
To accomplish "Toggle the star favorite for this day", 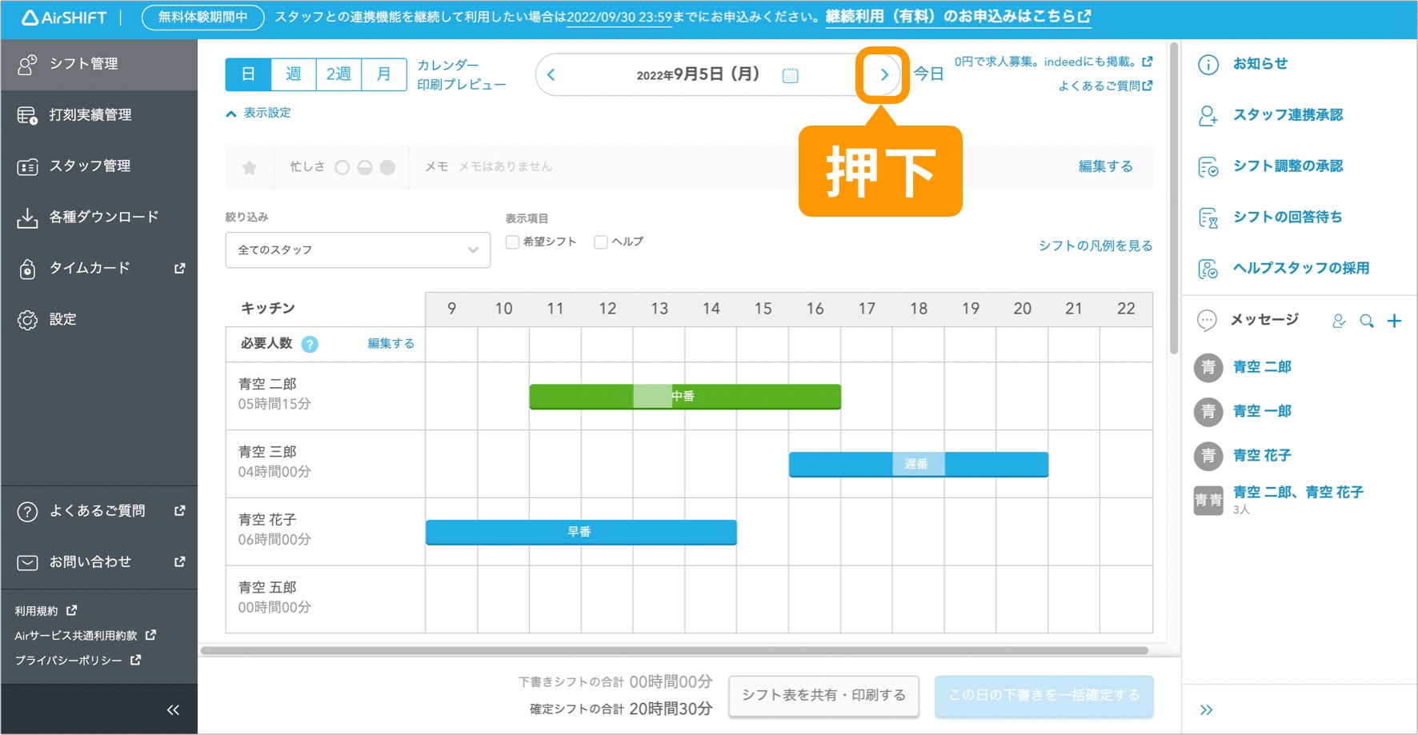I will 248,167.
